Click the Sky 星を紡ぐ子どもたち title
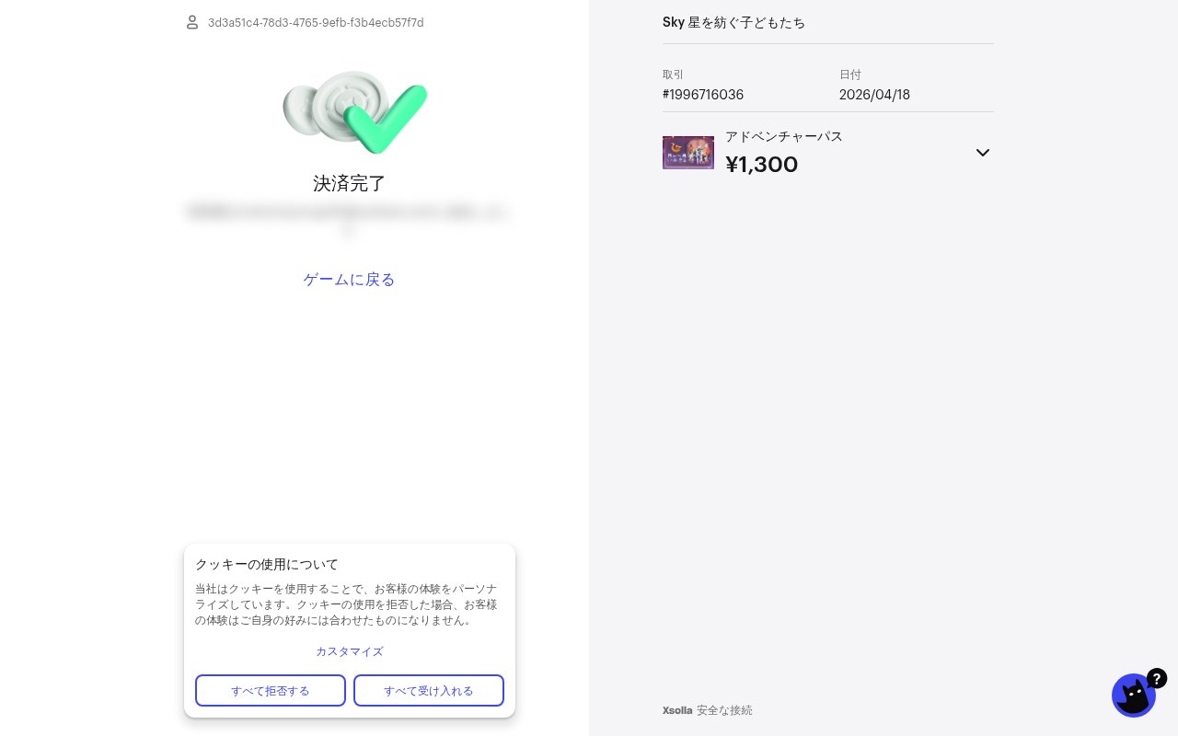1178x736 pixels. 733,22
